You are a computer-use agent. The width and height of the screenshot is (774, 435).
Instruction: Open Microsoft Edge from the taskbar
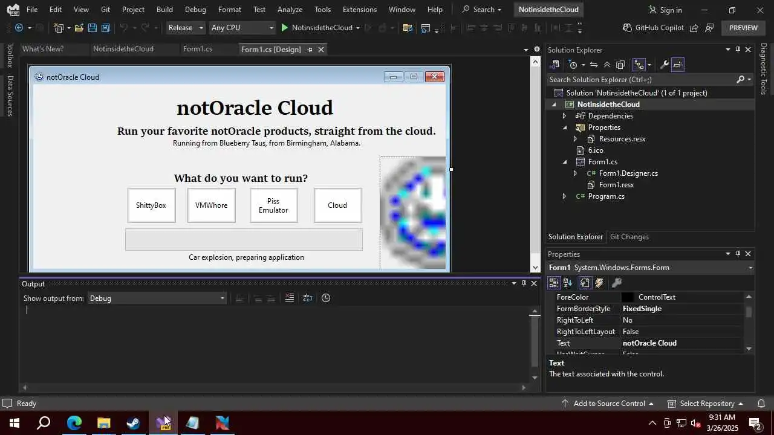(x=74, y=423)
